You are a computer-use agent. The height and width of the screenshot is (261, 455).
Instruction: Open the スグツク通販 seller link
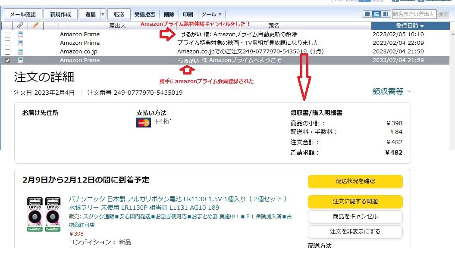[x=180, y=221]
